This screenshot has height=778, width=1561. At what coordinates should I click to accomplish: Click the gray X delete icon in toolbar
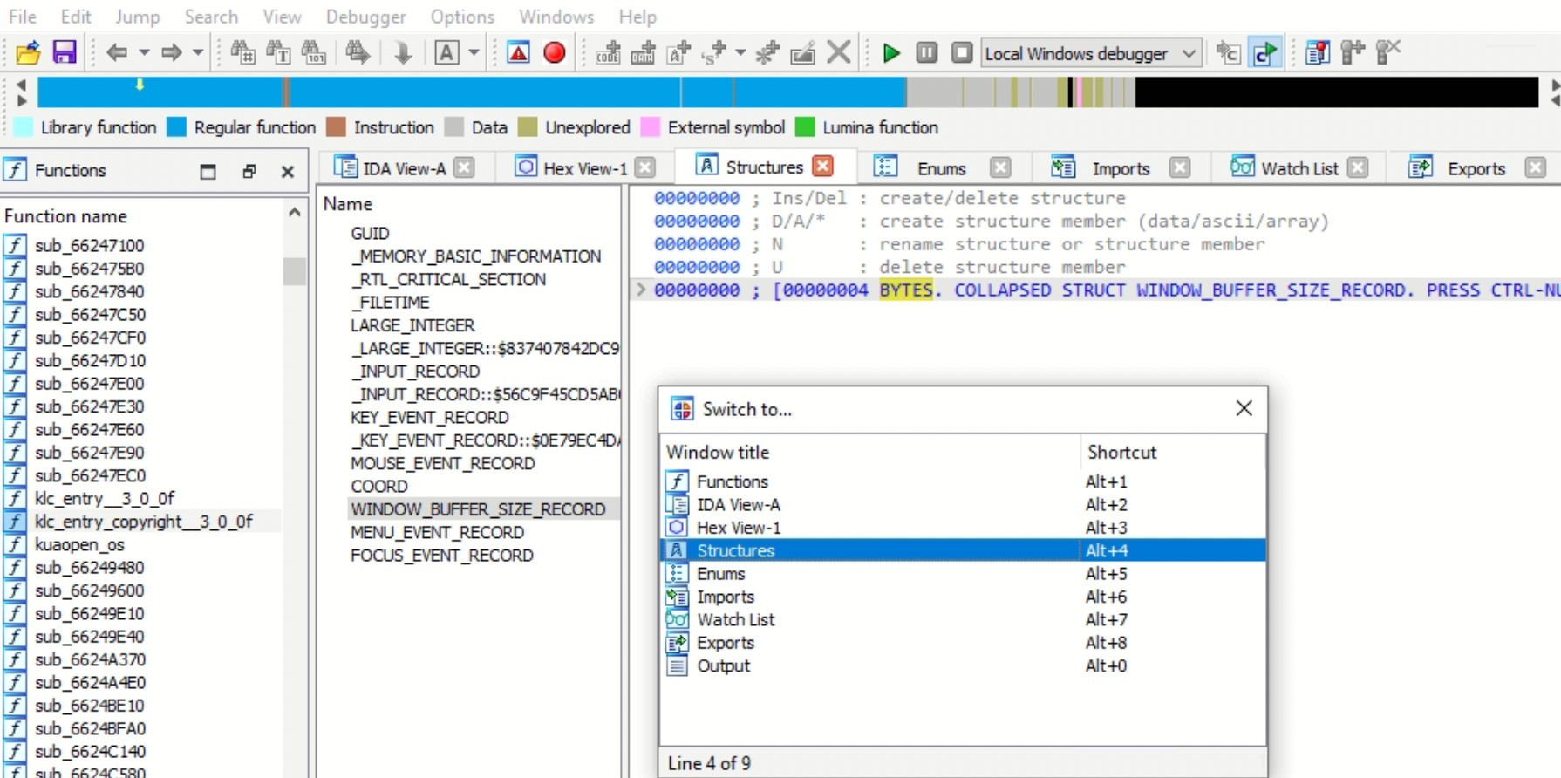click(838, 53)
